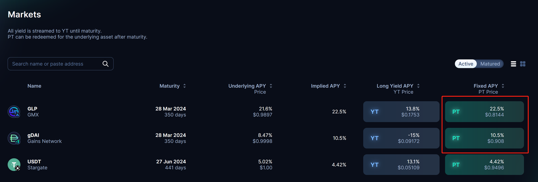Open gDAI PT 10.5% button
This screenshot has width=538, height=182.
point(484,138)
